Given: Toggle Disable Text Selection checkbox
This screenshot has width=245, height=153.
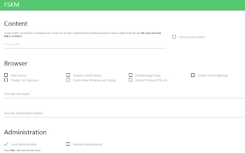Looking at the screenshot, I should 6,80.
